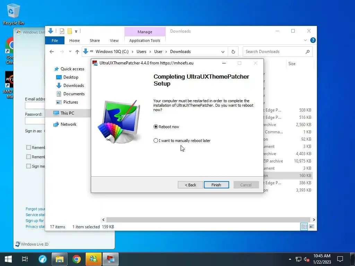The height and width of the screenshot is (266, 355).
Task: Open the View ribbon tab
Action: (x=114, y=41)
